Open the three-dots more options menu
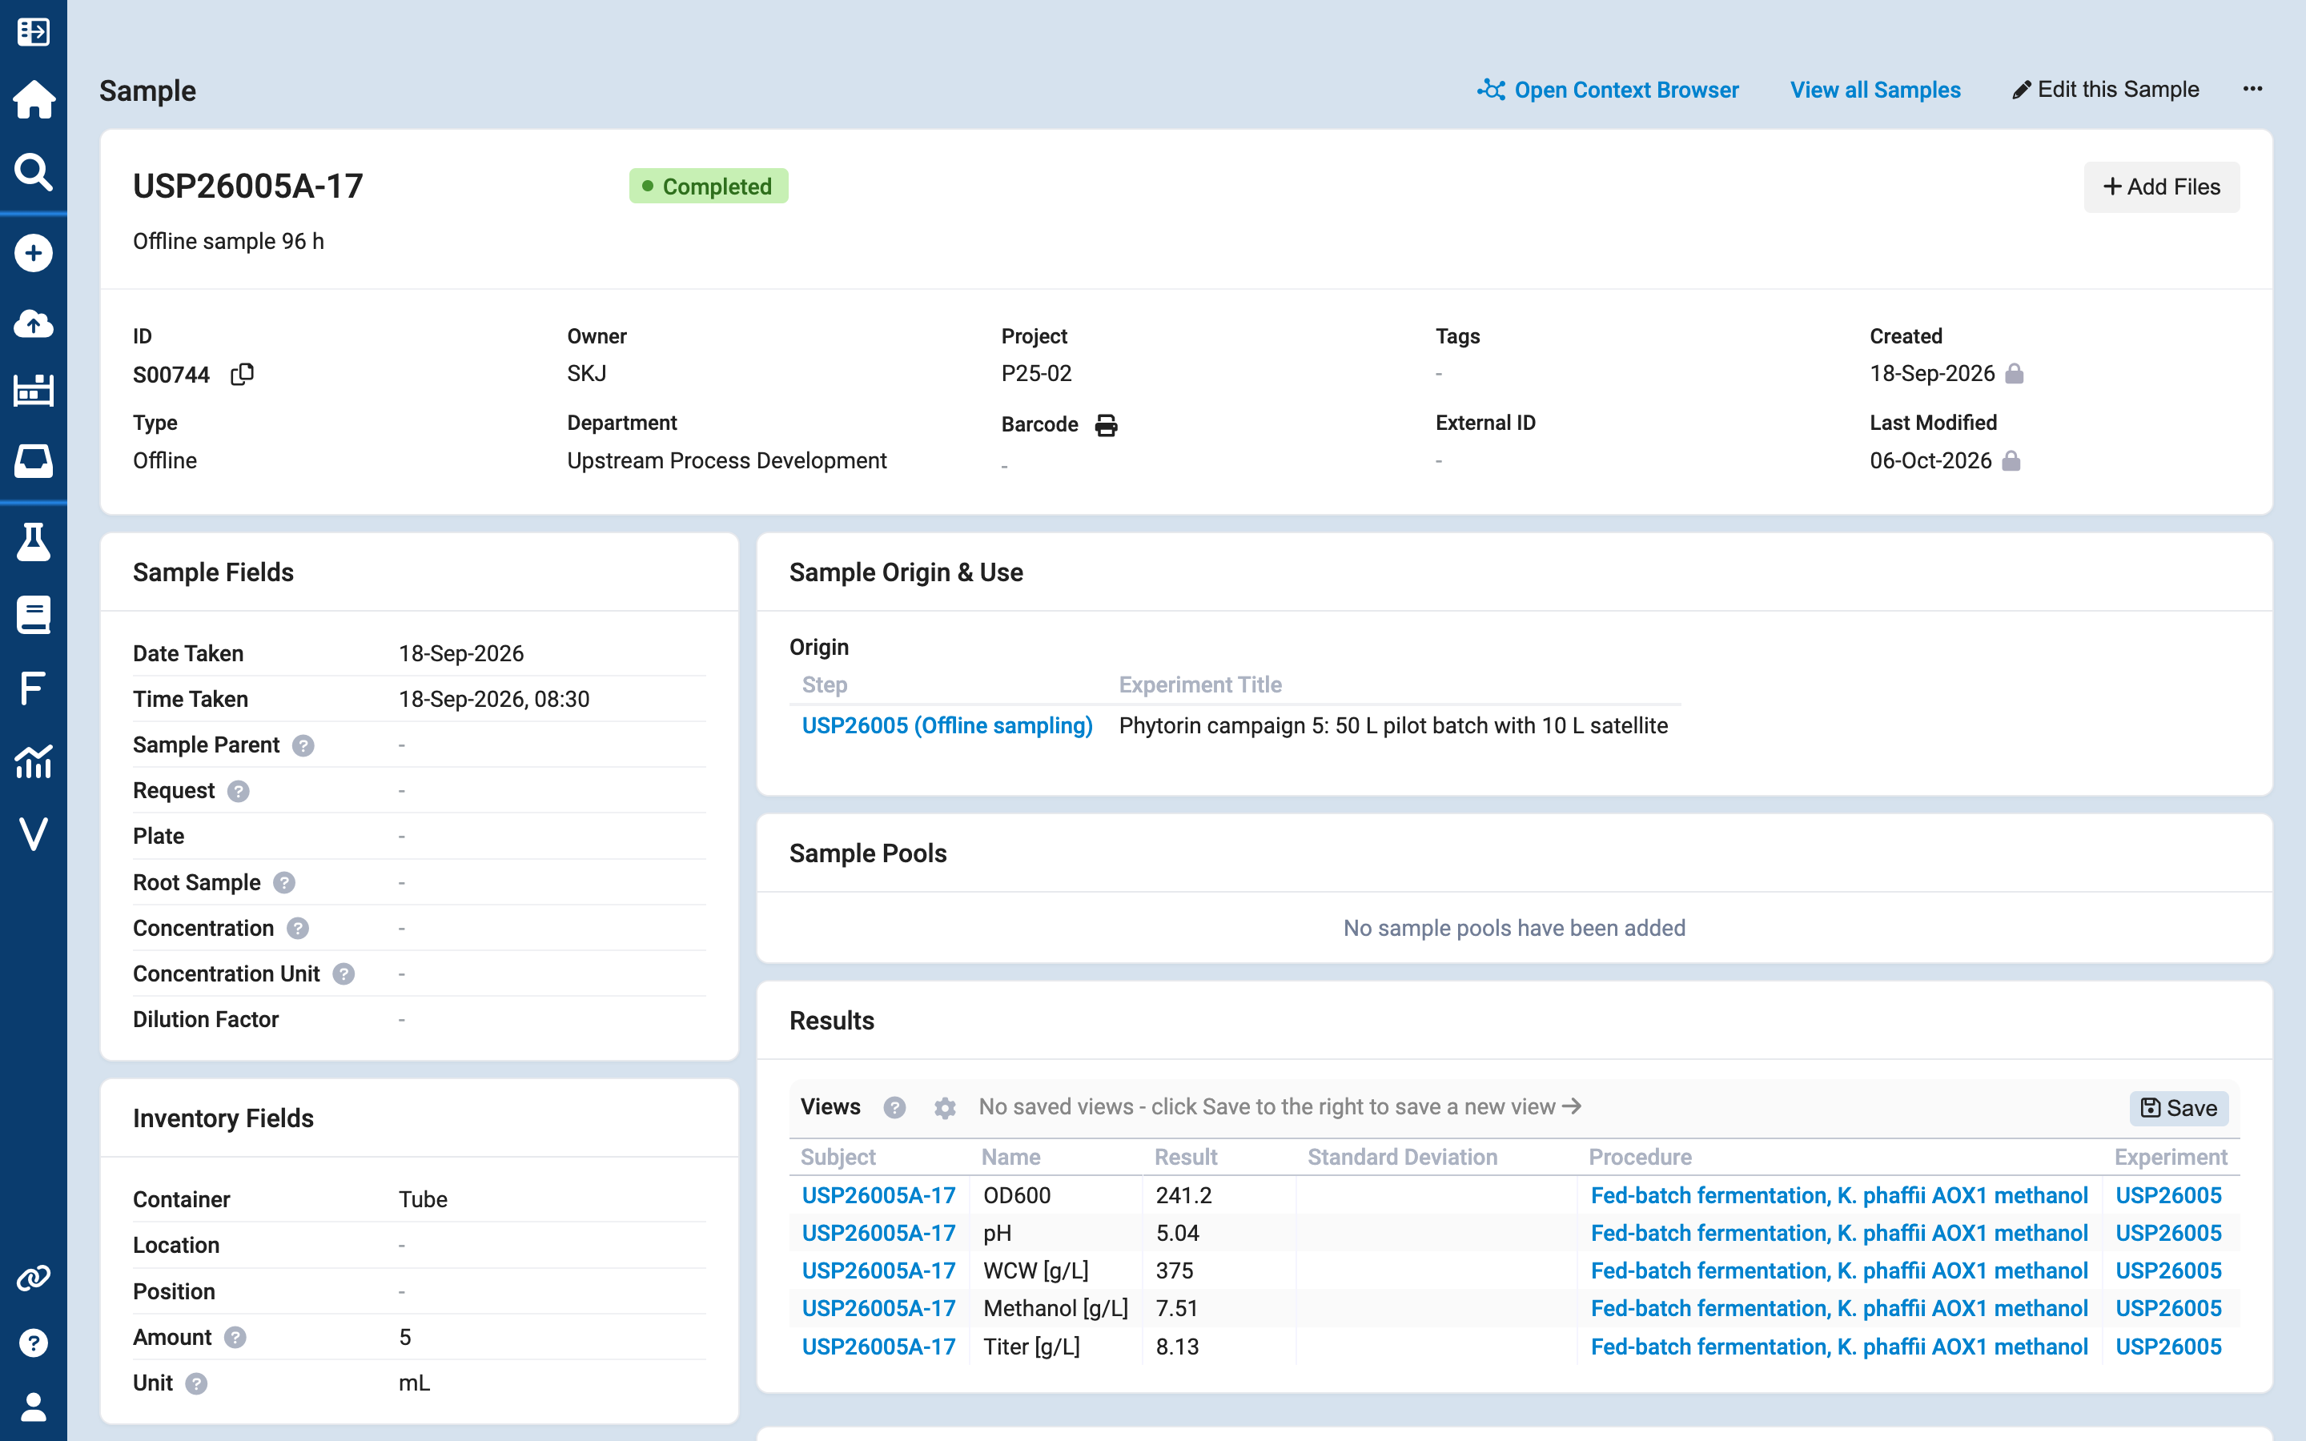This screenshot has height=1441, width=2306. pyautogui.click(x=2252, y=89)
